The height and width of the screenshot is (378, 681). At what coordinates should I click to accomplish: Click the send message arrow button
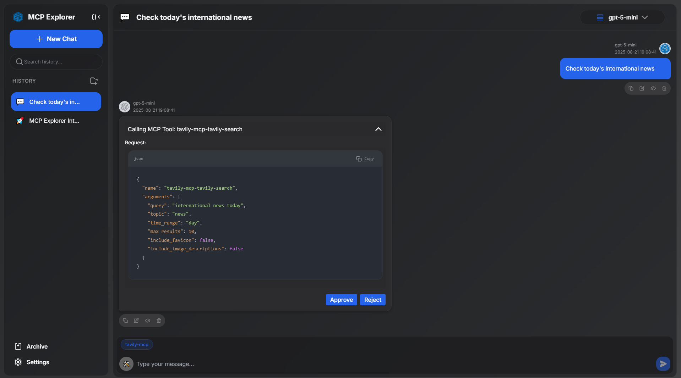pyautogui.click(x=663, y=364)
